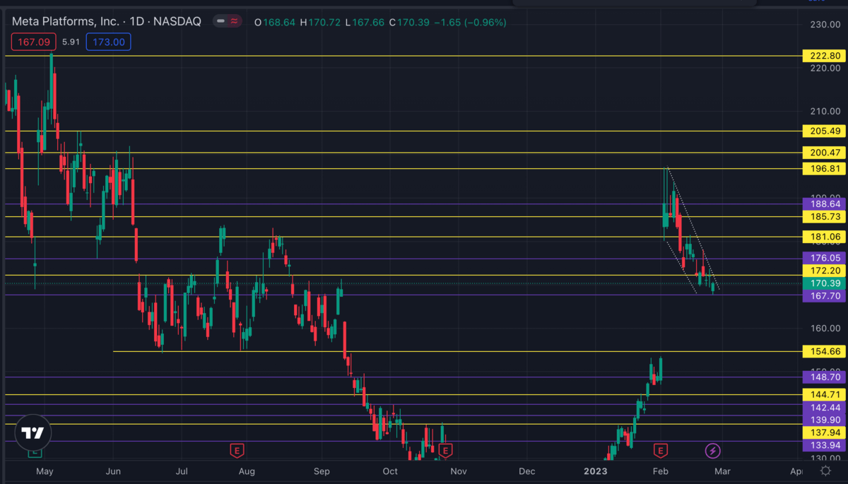
Task: Open the earnings marker near Feb
Action: [x=661, y=450]
